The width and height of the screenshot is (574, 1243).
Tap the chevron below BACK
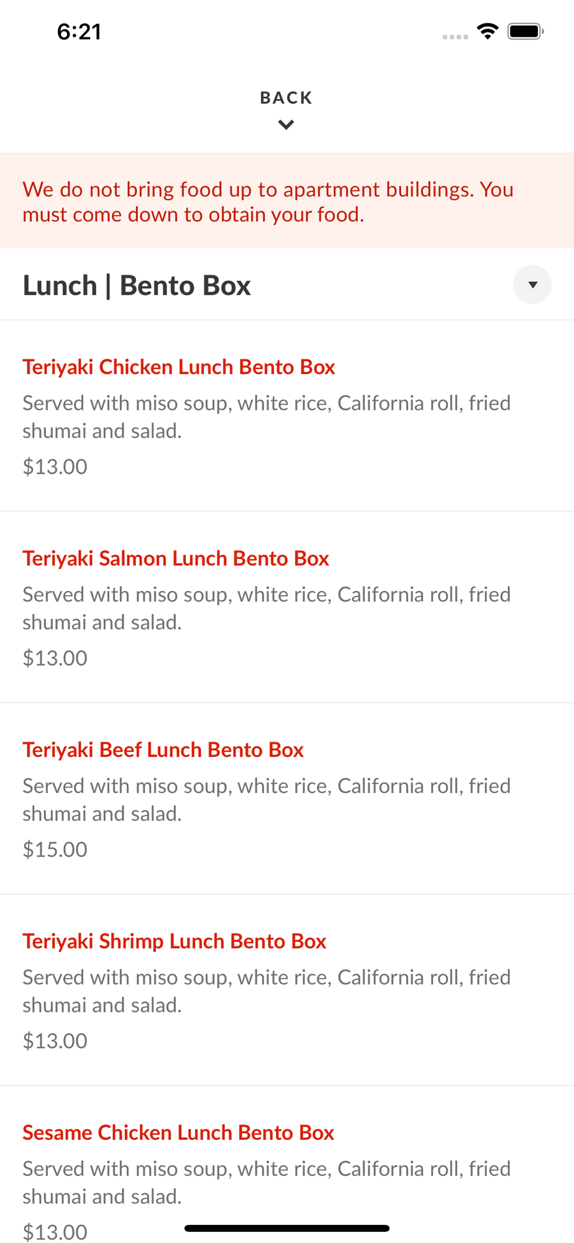click(286, 125)
